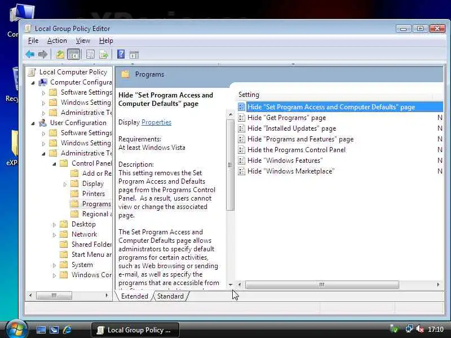Click the Switch between windows quick launch icon
This screenshot has height=338, width=451.
point(54,330)
